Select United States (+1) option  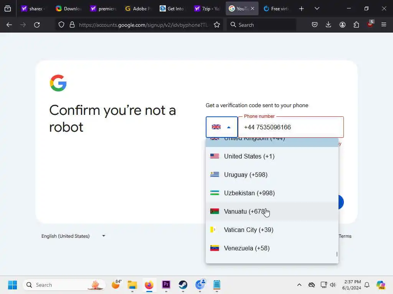(272, 156)
